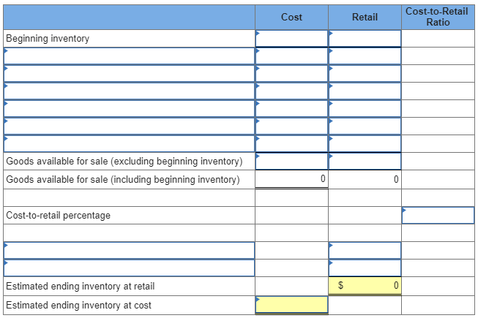Click the Estimated ending inventory at cost label

coord(78,305)
